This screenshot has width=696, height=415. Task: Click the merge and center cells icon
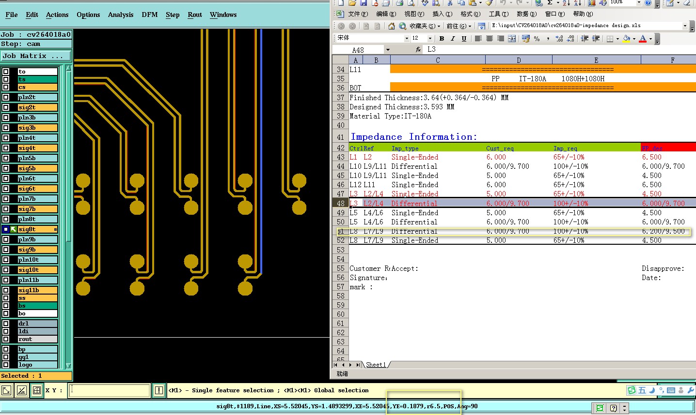point(512,39)
